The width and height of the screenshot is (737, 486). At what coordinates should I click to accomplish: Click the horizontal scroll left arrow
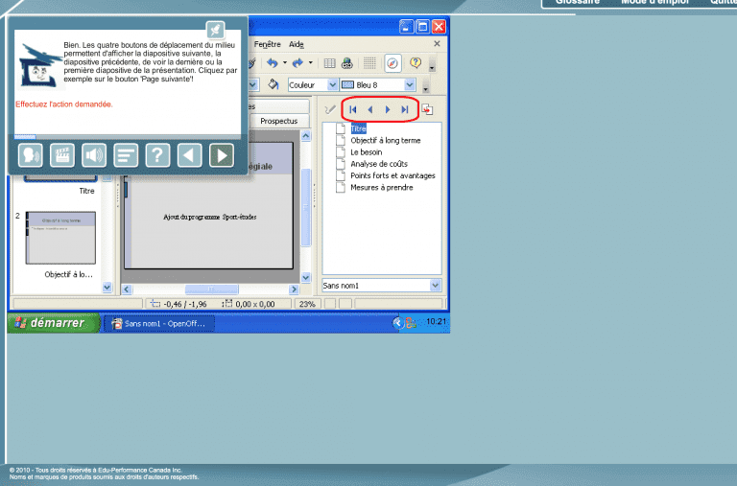click(x=127, y=289)
